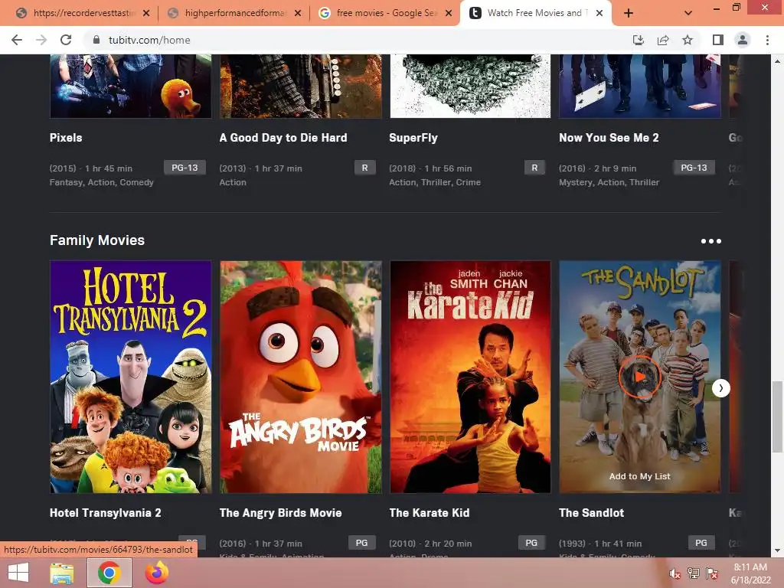Click R rating badge for SuperFly

pos(534,168)
